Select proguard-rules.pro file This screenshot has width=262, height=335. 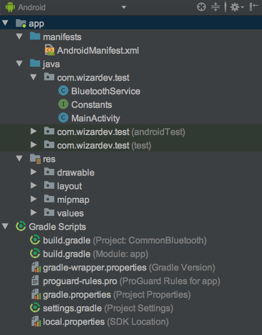coord(80,281)
